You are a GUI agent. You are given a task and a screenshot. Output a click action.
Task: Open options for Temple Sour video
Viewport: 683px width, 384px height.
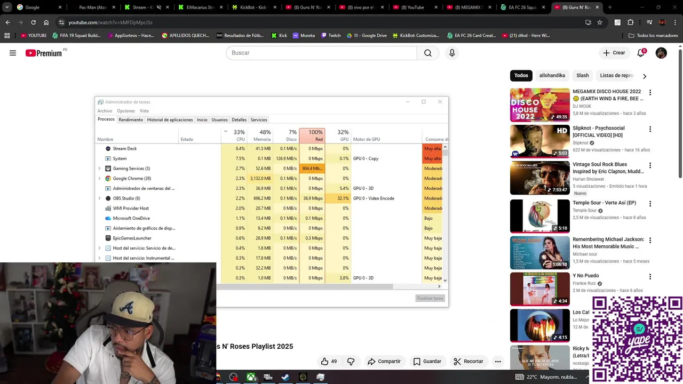(650, 204)
